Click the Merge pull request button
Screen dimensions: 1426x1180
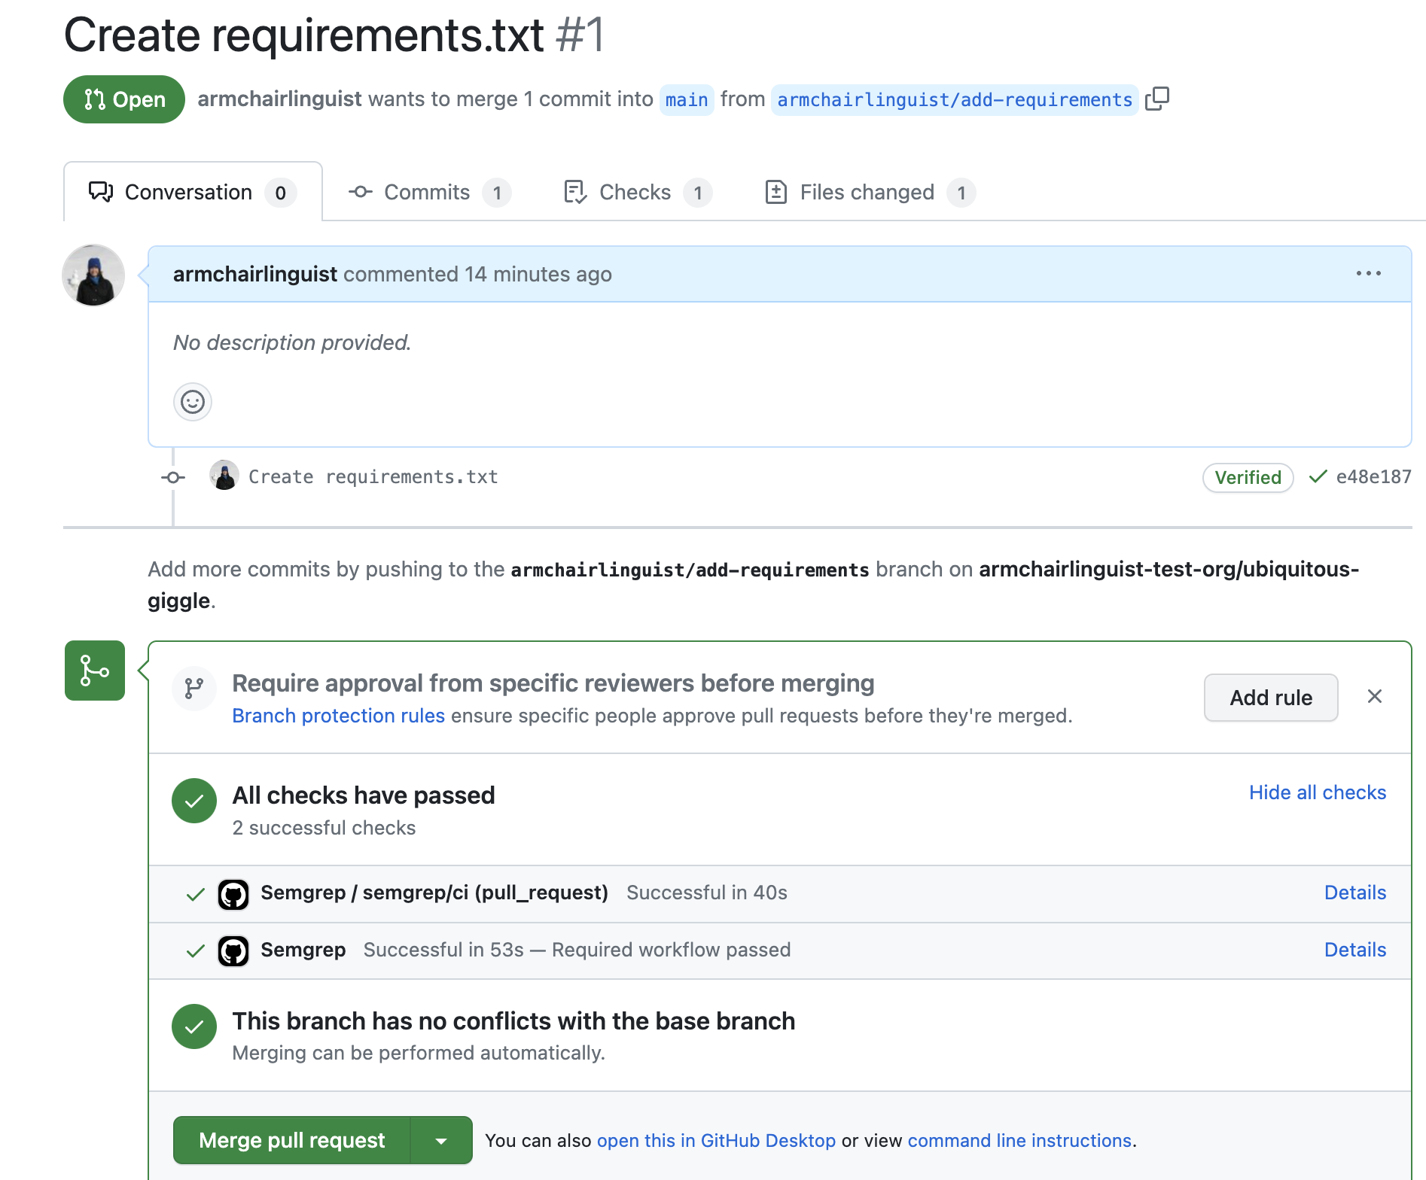click(x=291, y=1140)
